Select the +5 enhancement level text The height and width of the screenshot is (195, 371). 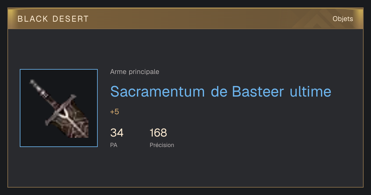click(x=114, y=112)
